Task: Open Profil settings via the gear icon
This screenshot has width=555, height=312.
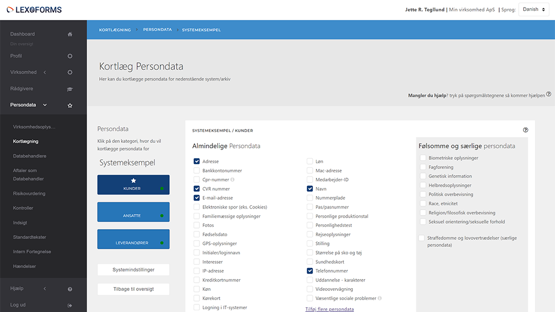Action: pyautogui.click(x=69, y=56)
